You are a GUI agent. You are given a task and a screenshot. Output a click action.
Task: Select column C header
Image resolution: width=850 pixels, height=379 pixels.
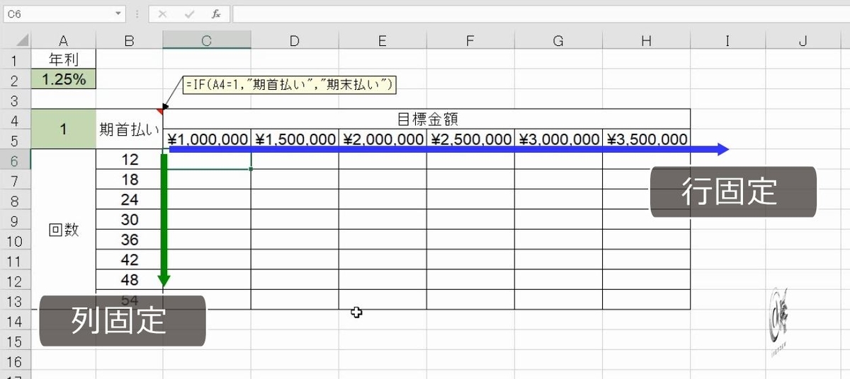pyautogui.click(x=207, y=41)
